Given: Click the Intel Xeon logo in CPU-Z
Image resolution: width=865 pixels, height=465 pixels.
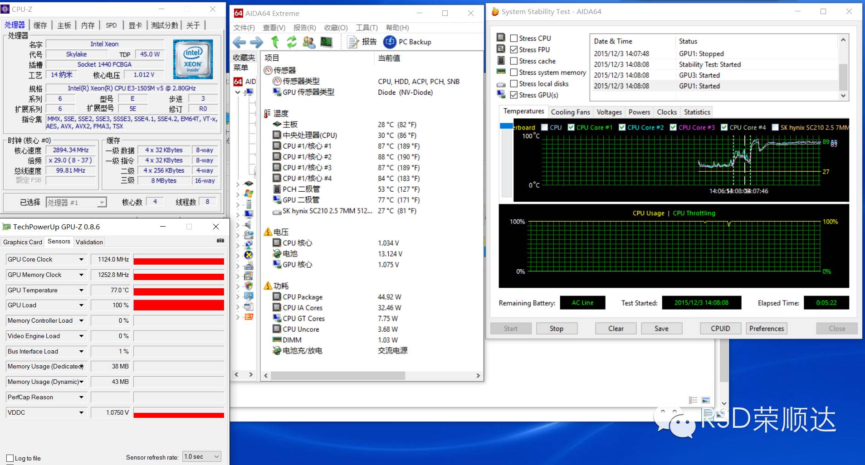Looking at the screenshot, I should tap(193, 59).
